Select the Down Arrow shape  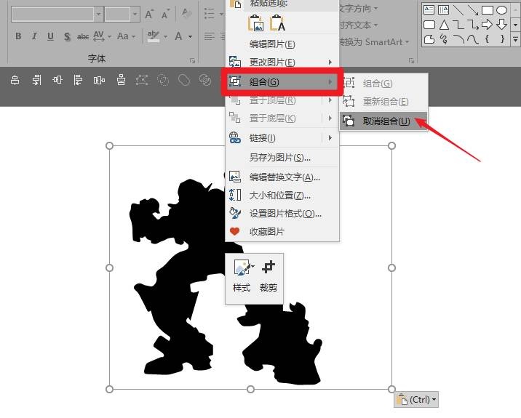pyautogui.click(x=502, y=25)
